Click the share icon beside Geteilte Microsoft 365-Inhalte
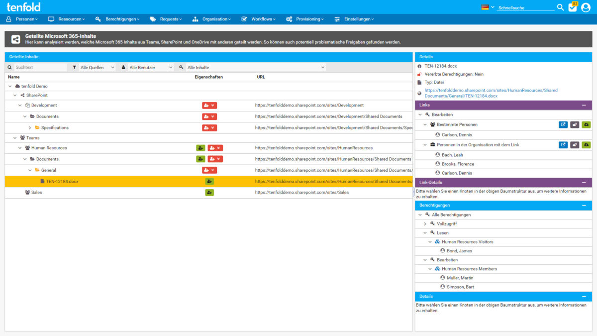This screenshot has width=597, height=336. [16, 39]
